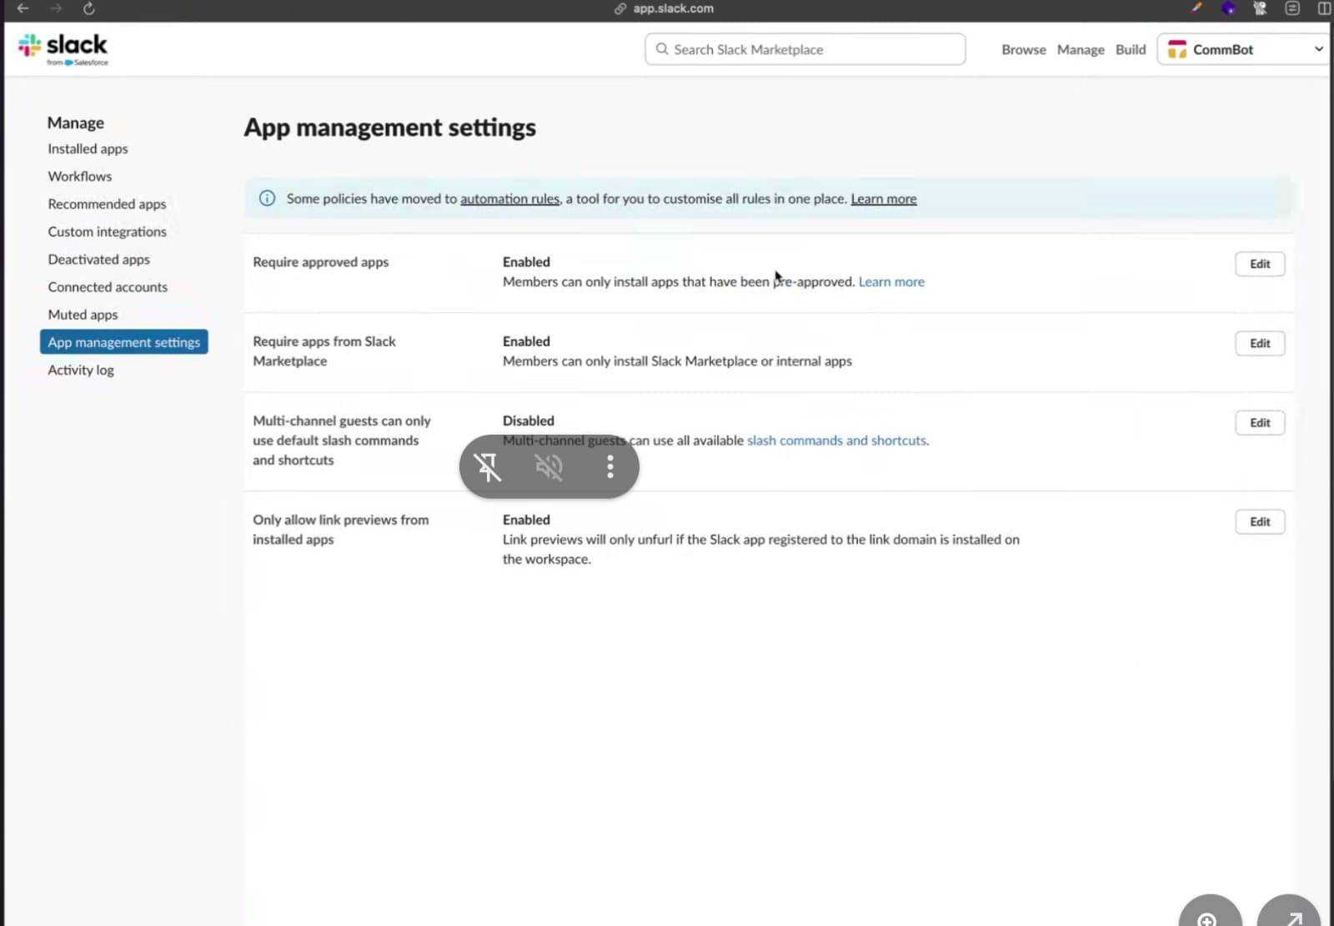The height and width of the screenshot is (926, 1334).
Task: Click the browser back arrow
Action: pos(23,8)
